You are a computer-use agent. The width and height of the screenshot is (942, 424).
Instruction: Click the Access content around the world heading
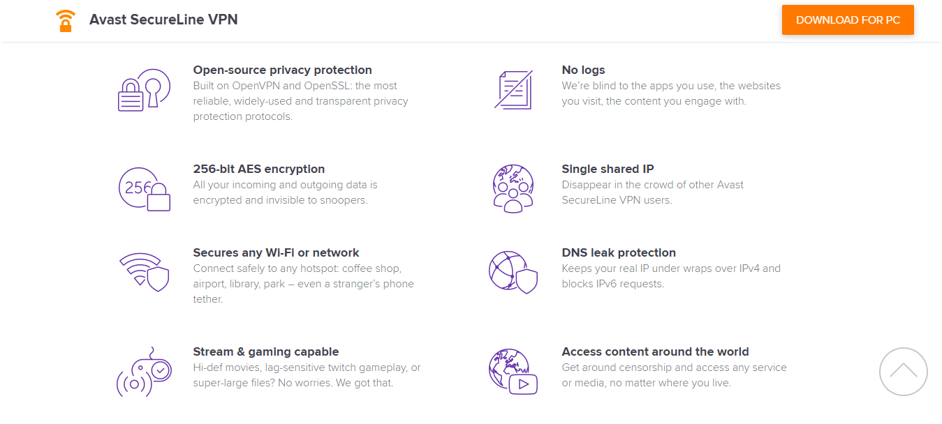pyautogui.click(x=655, y=351)
